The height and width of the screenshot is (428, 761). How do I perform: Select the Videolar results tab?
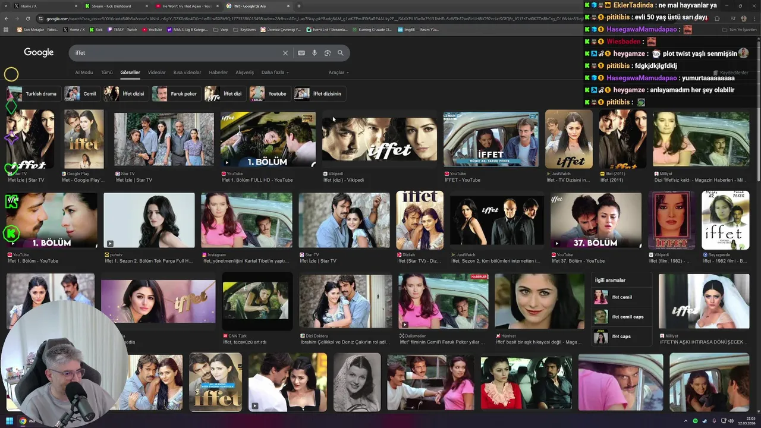tap(157, 73)
